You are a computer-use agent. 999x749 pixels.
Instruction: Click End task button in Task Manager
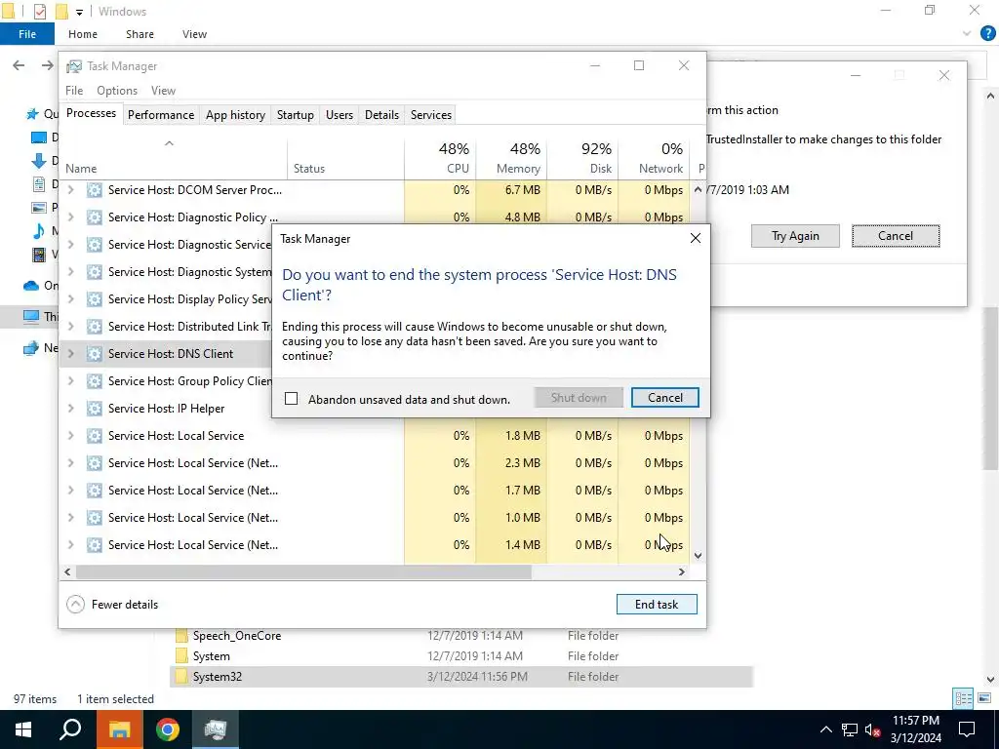657,605
